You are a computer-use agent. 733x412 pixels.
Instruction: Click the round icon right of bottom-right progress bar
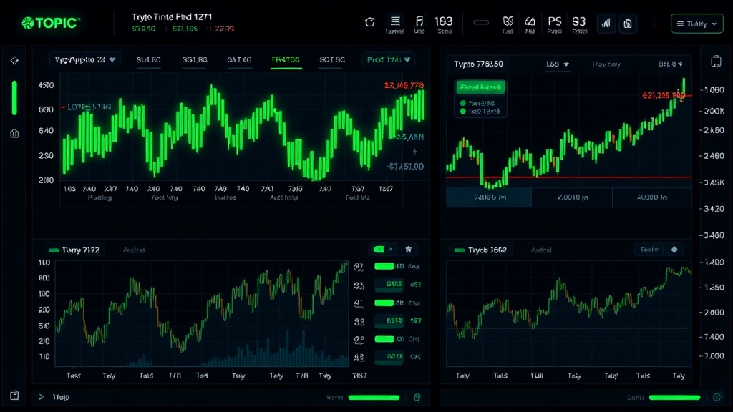[x=717, y=397]
